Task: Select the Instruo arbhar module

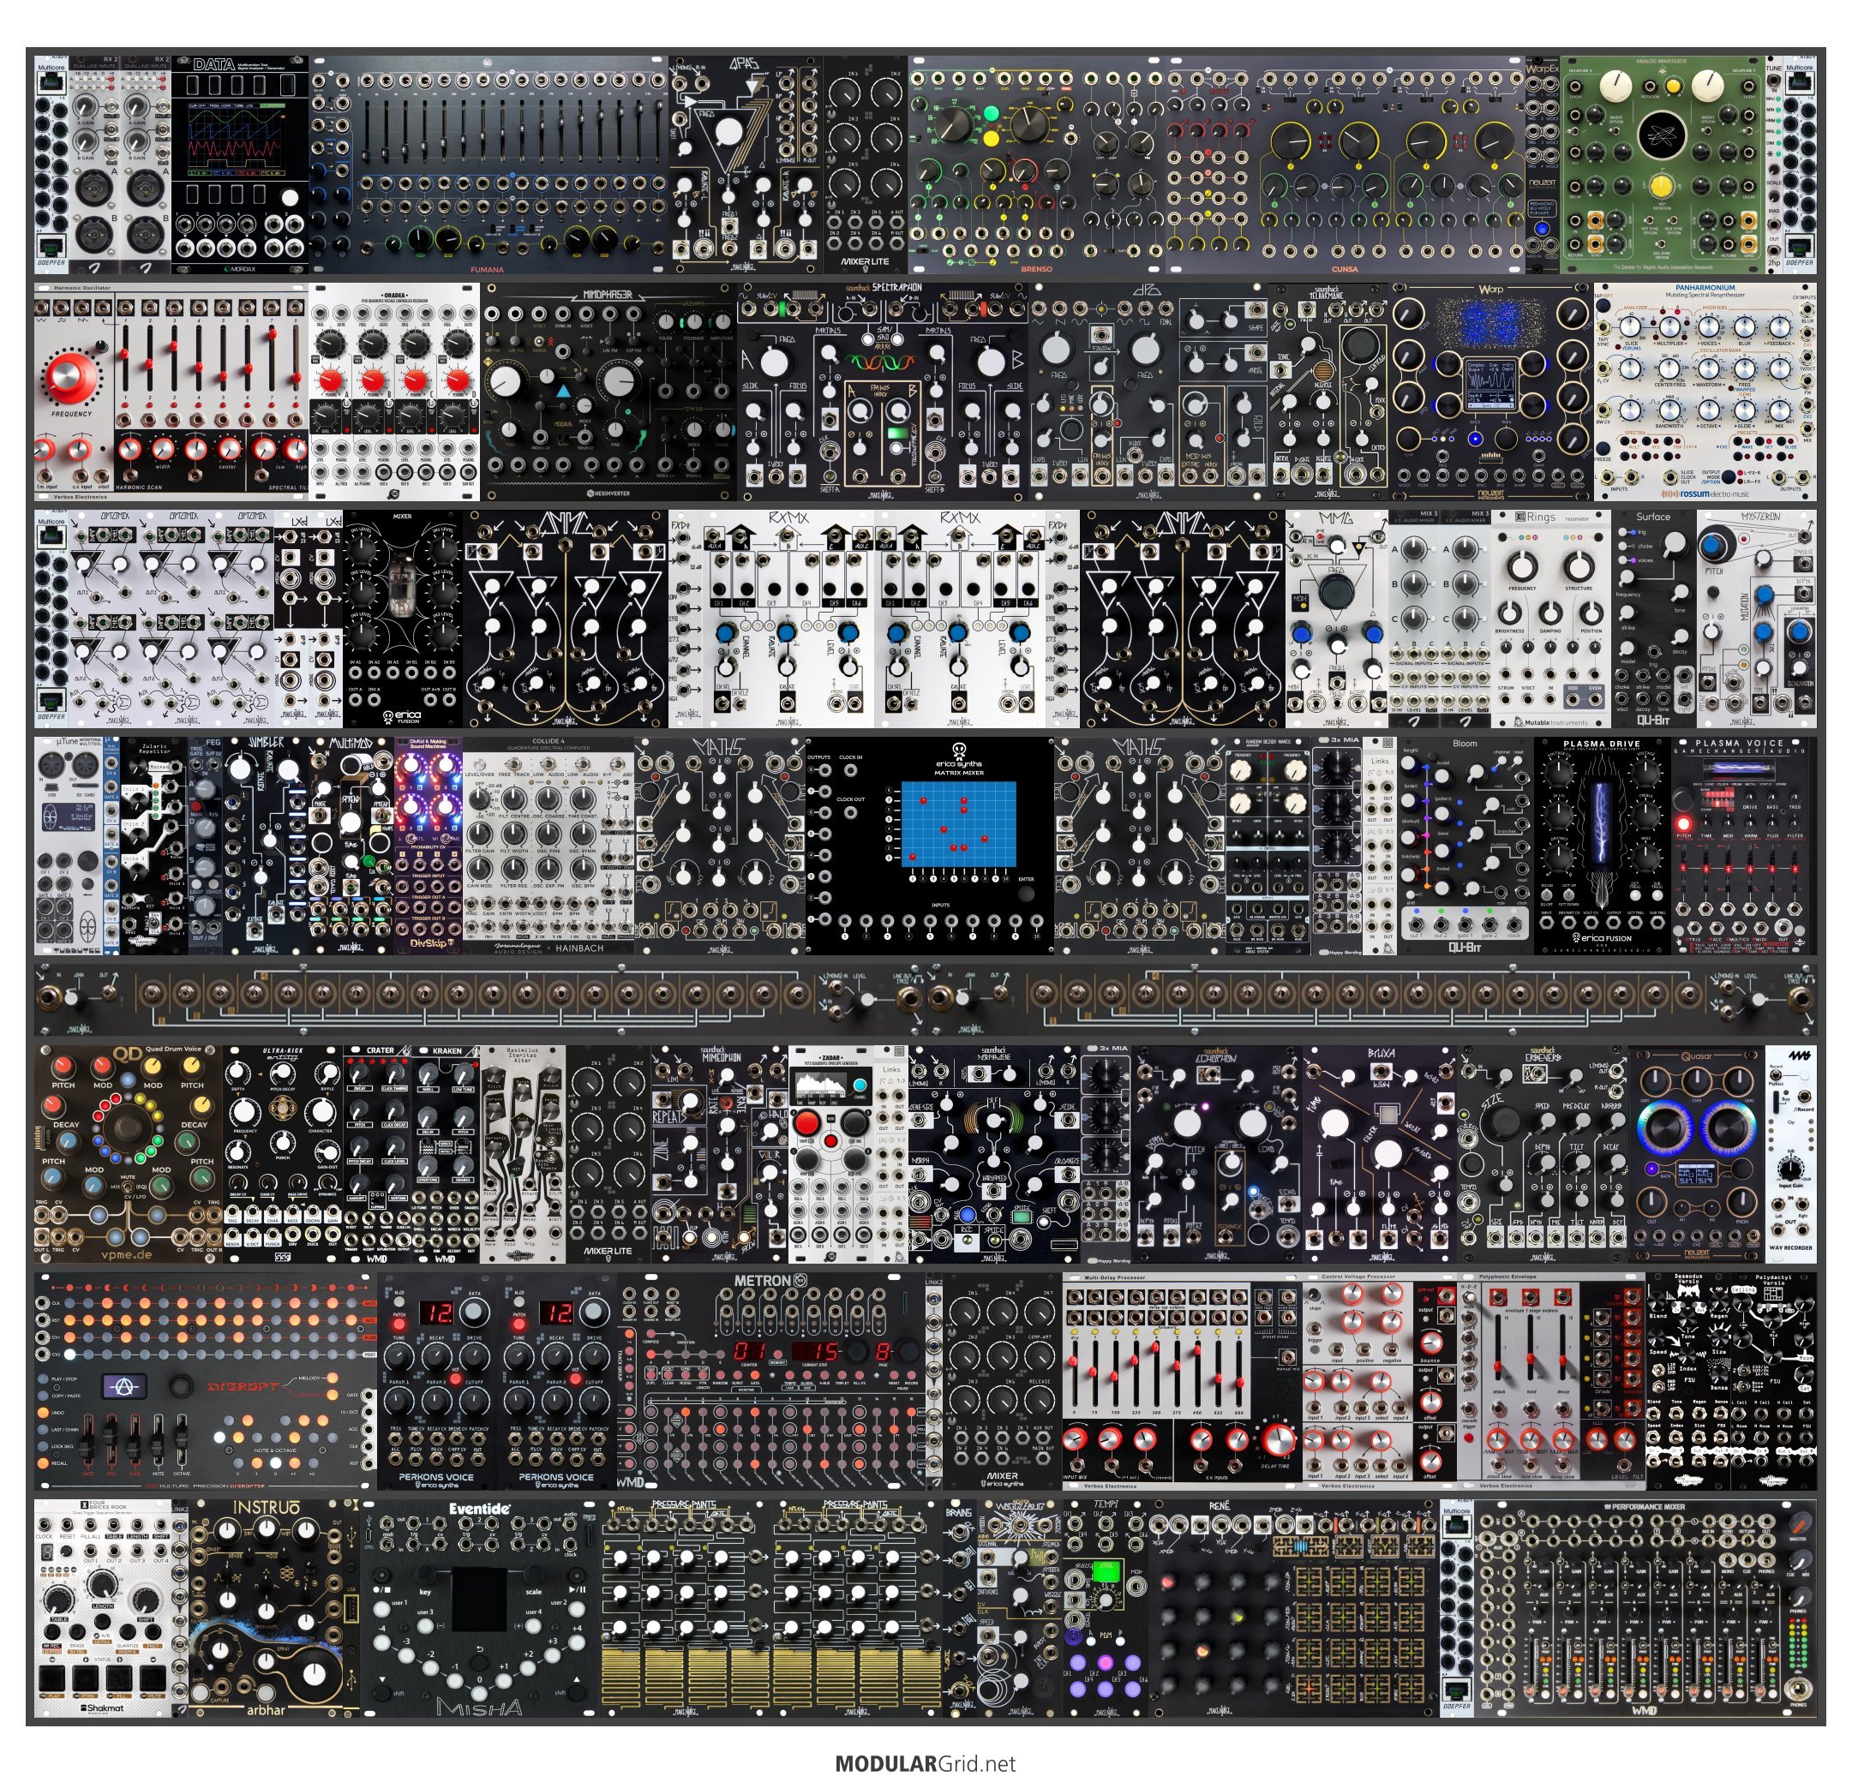Action: click(x=275, y=1608)
